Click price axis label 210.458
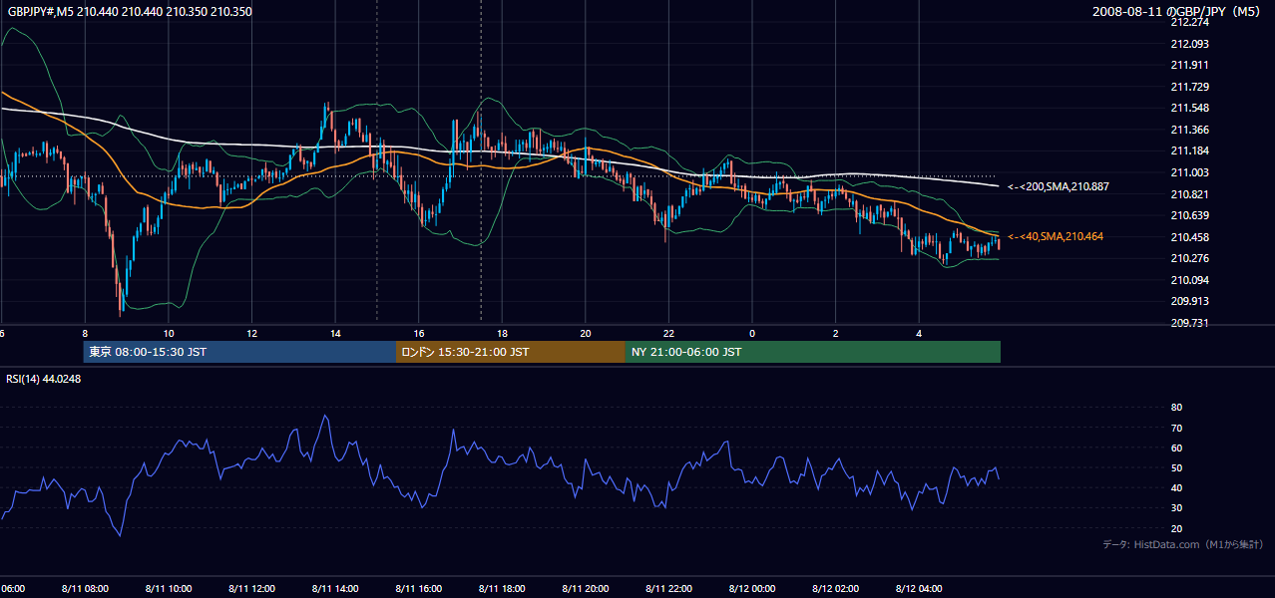The image size is (1275, 598). coord(1189,237)
